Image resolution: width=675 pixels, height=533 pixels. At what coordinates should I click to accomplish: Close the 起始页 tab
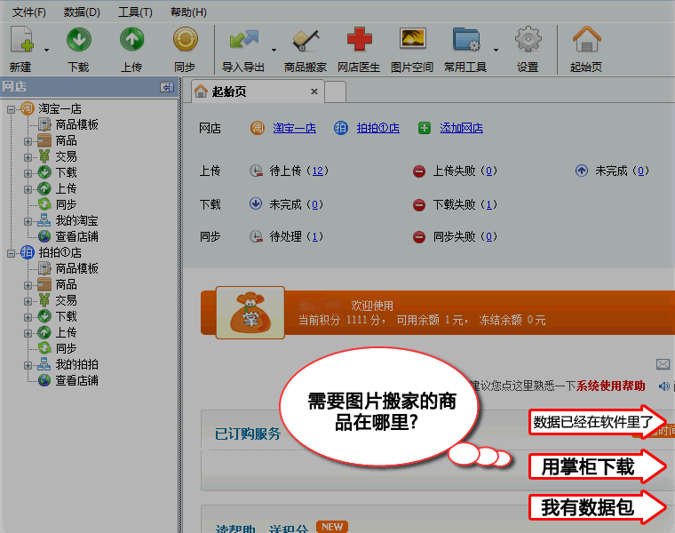(314, 91)
